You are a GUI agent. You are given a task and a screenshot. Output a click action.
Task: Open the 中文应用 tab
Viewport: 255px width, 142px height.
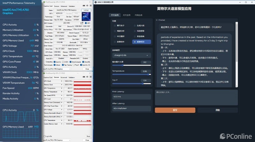[x=115, y=15]
